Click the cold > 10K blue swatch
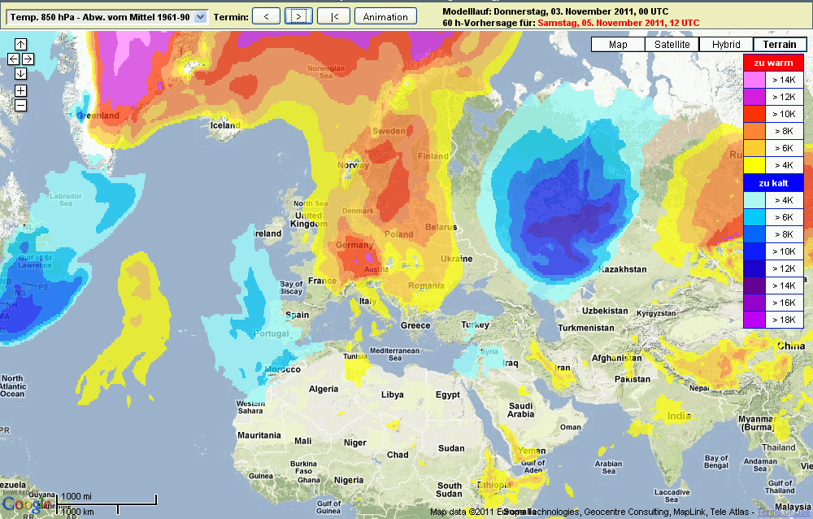Viewport: 813px width, 519px height. coord(754,251)
